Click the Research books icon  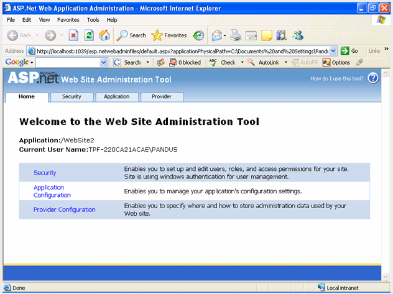click(x=282, y=35)
